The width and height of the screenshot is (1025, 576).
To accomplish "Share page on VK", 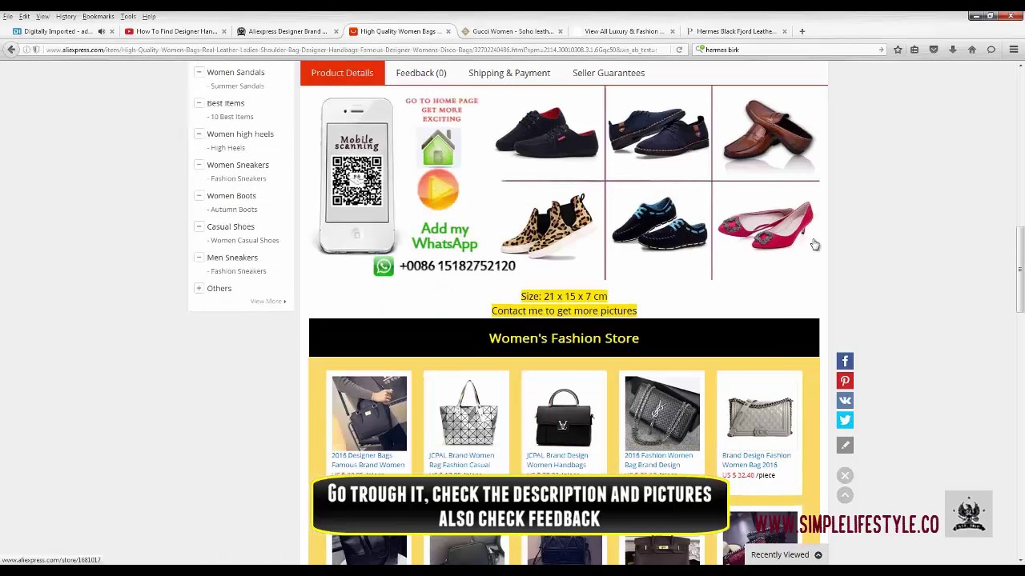I will click(x=845, y=401).
